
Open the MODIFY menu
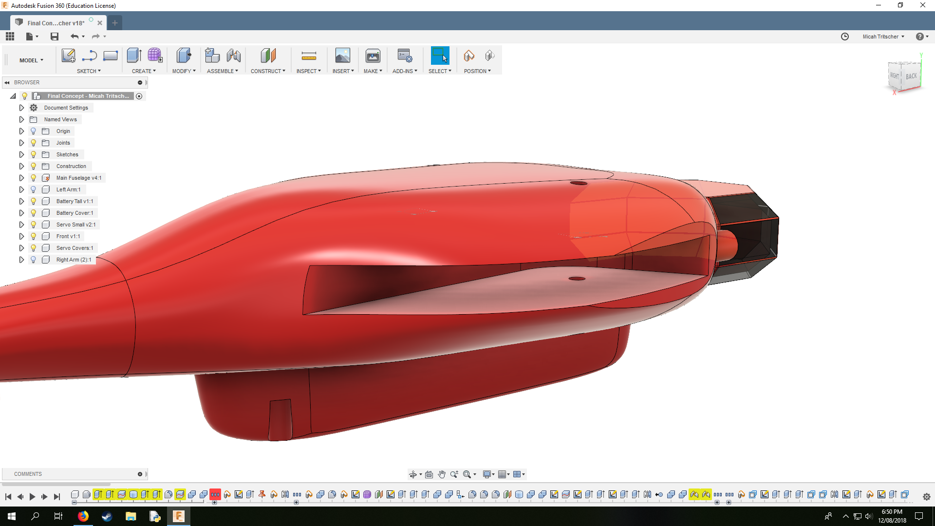click(x=184, y=71)
